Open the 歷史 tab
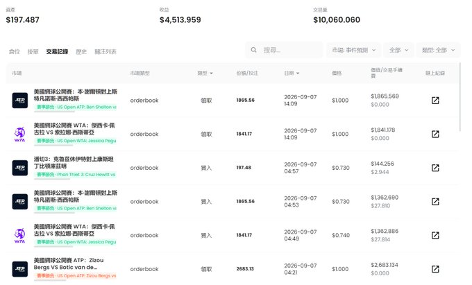 pos(81,52)
